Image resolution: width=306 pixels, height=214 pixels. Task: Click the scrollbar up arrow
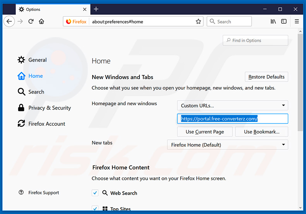click(300, 31)
